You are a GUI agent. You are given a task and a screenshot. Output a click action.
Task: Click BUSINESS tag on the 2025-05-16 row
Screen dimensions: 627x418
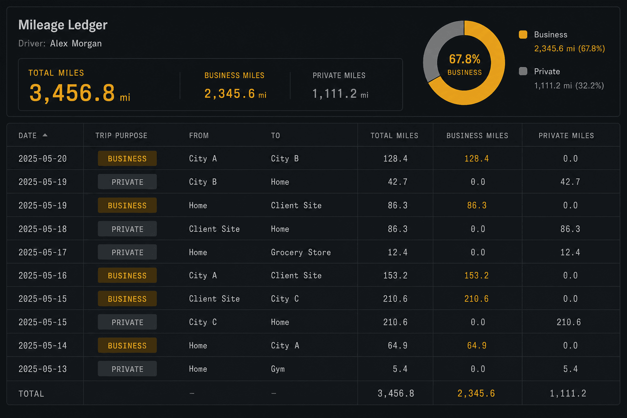pos(127,275)
